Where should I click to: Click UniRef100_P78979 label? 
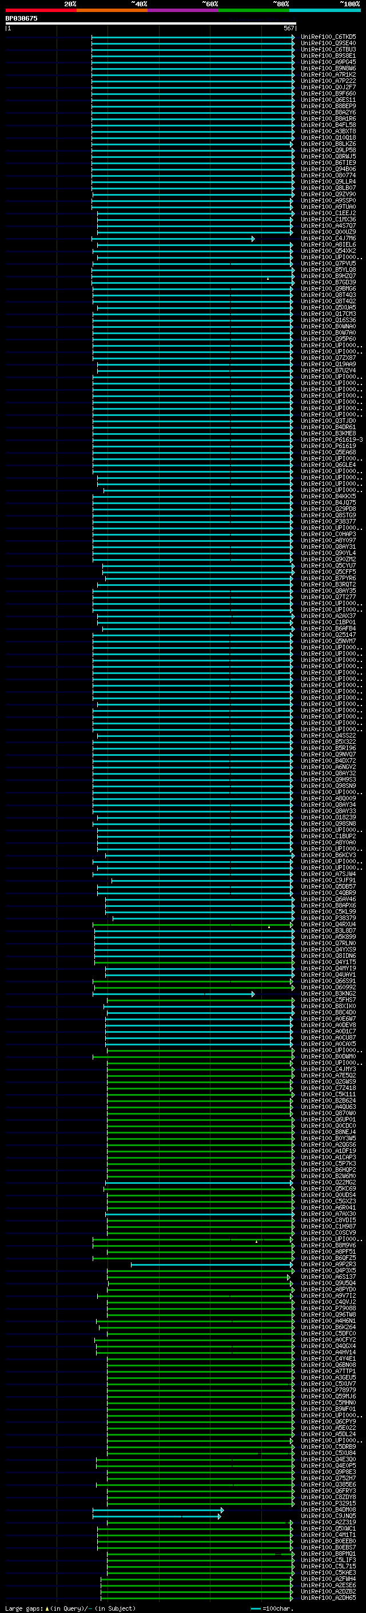(328, 1390)
